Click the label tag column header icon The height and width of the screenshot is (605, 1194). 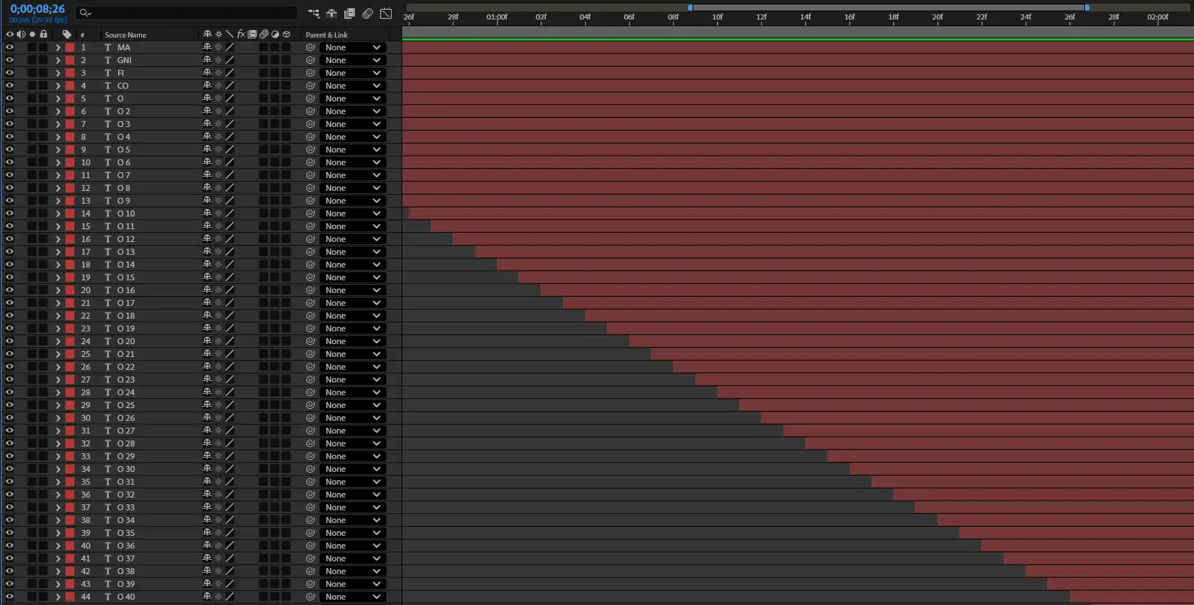pyautogui.click(x=67, y=35)
